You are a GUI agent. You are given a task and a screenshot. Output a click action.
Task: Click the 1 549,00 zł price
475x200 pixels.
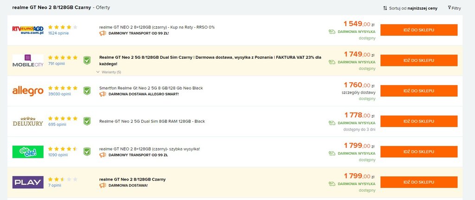pyautogui.click(x=359, y=24)
